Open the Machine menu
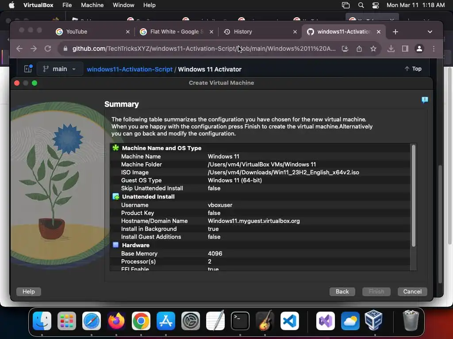 92,5
